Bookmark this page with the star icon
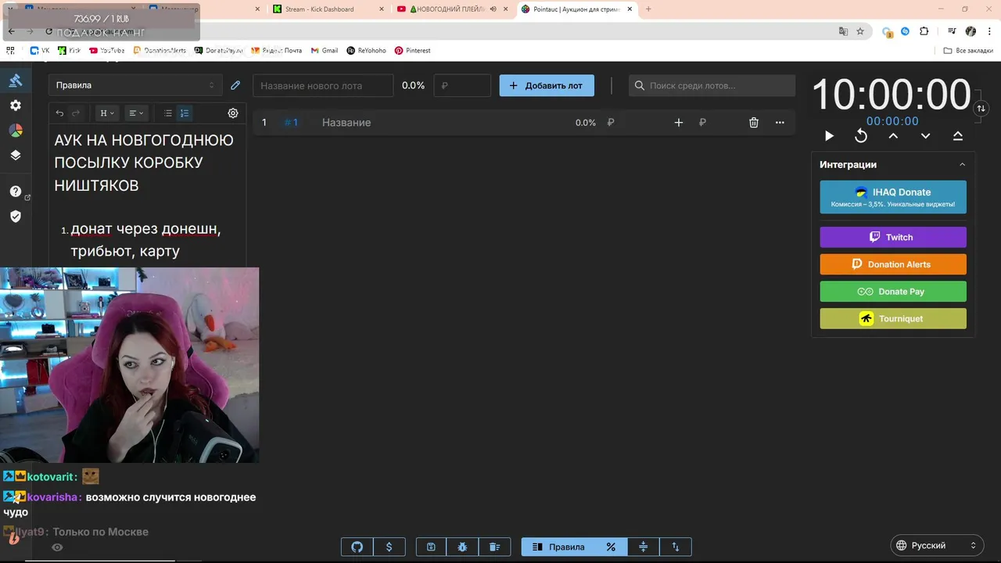This screenshot has width=1001, height=563. (x=860, y=31)
